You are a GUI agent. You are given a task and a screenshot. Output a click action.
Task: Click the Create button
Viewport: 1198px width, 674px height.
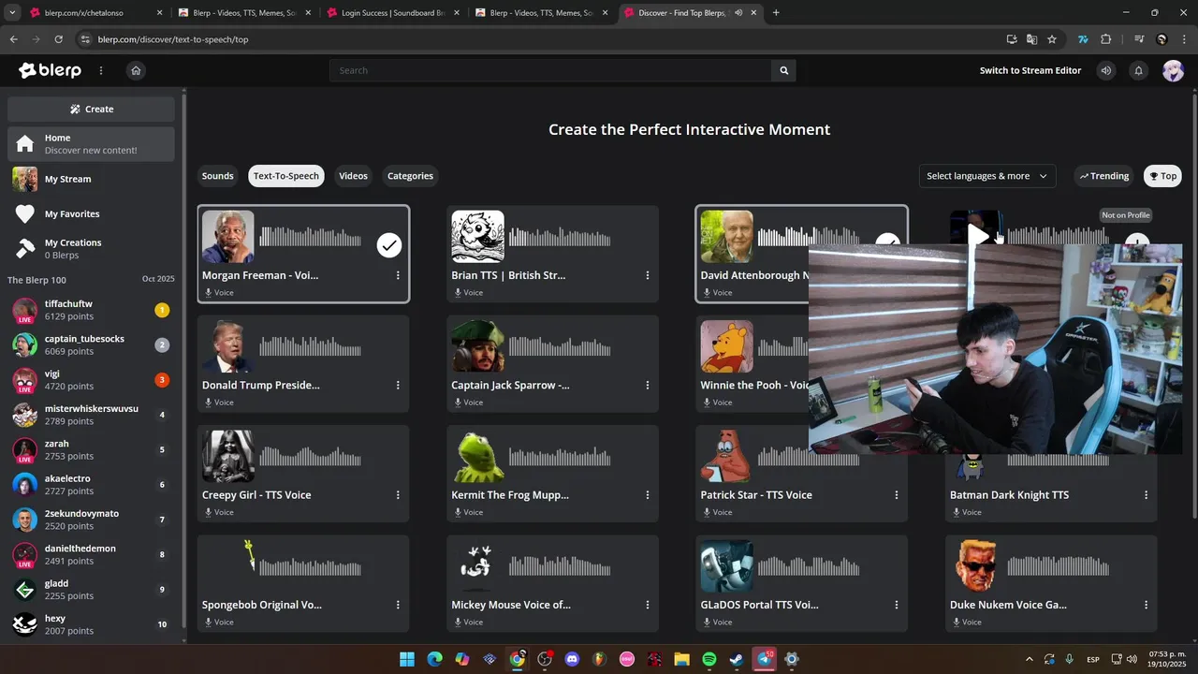click(x=91, y=109)
